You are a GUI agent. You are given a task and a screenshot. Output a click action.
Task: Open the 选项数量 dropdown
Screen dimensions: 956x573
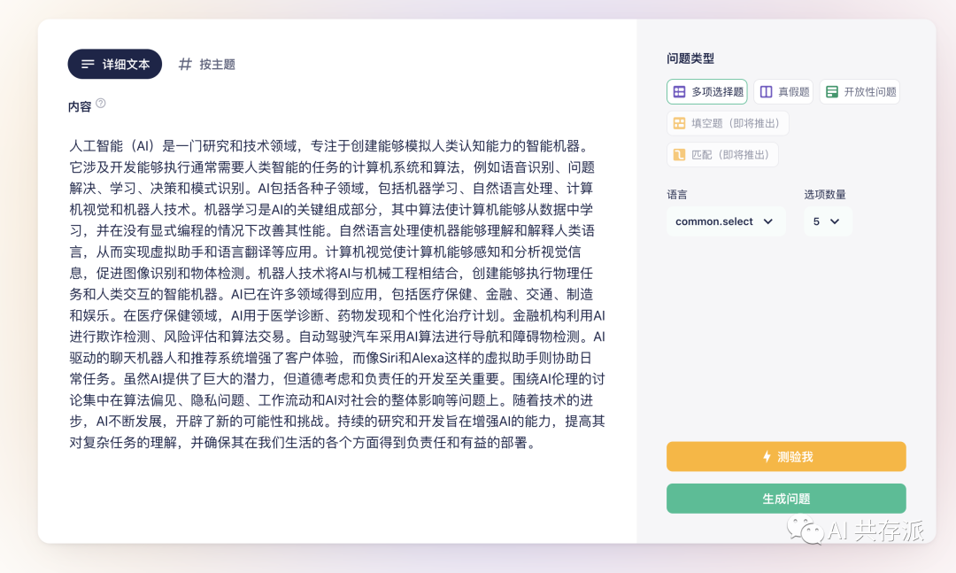click(828, 221)
